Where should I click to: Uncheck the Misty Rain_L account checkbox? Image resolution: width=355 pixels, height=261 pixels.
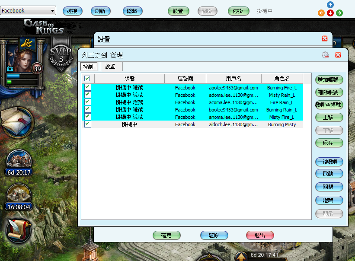[x=87, y=95]
